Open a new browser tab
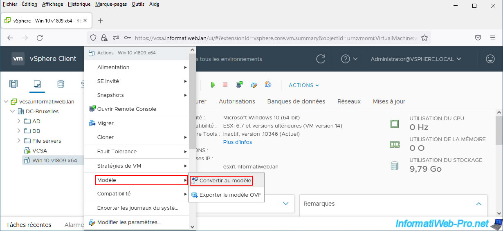Viewport: 503px width, 231px height. [101, 20]
